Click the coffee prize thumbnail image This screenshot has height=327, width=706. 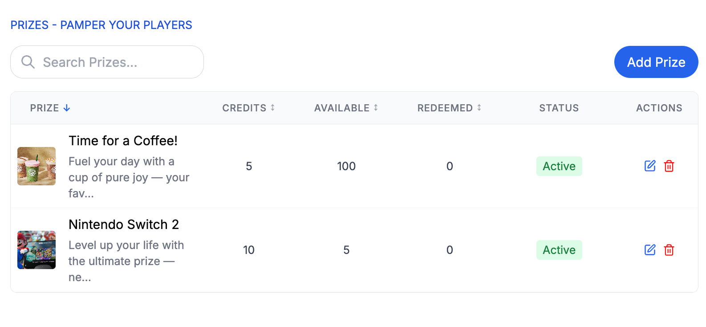pos(37,166)
